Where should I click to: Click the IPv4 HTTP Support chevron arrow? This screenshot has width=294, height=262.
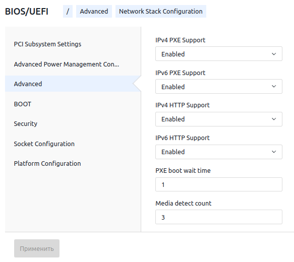point(274,119)
